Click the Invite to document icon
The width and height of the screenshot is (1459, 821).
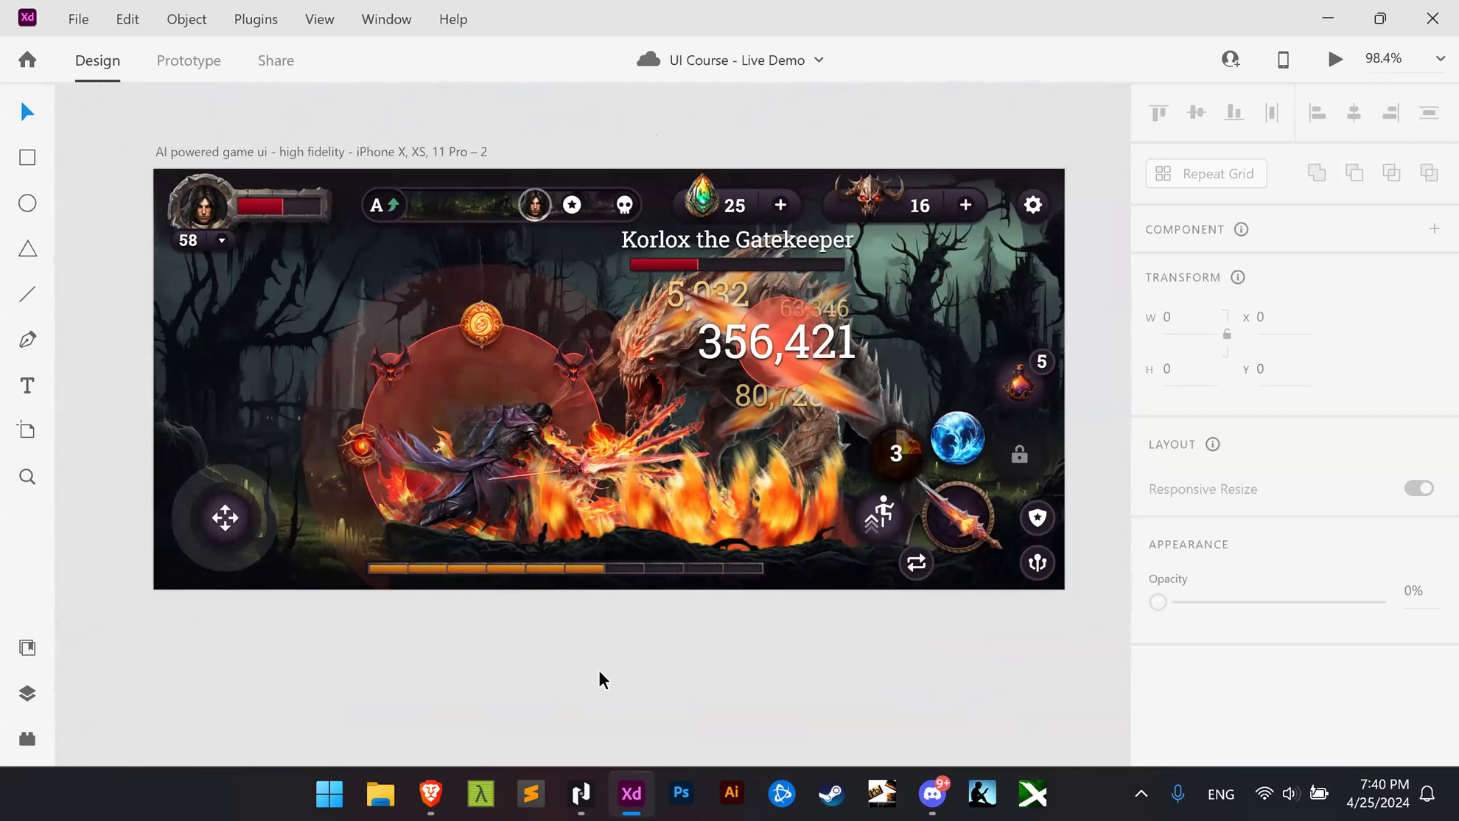tap(1231, 60)
